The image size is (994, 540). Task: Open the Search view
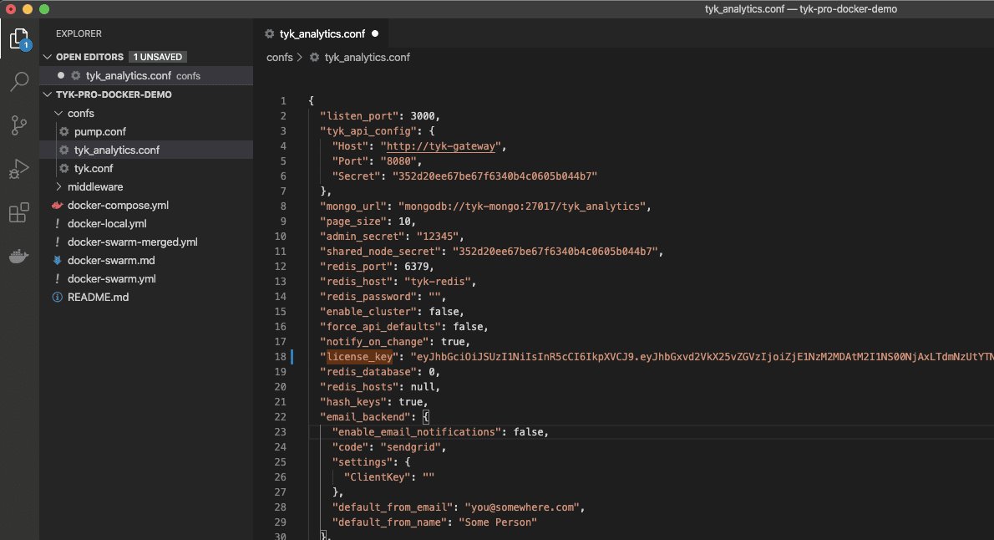tap(19, 81)
